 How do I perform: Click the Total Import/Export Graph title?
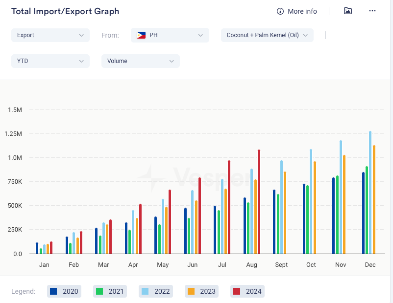65,11
